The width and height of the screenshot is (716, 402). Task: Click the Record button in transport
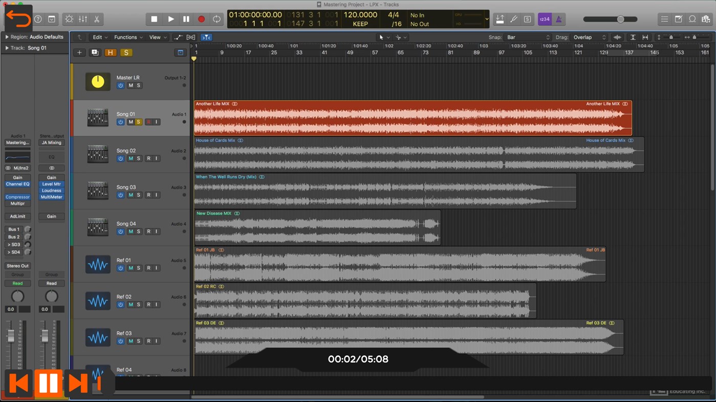tap(201, 19)
